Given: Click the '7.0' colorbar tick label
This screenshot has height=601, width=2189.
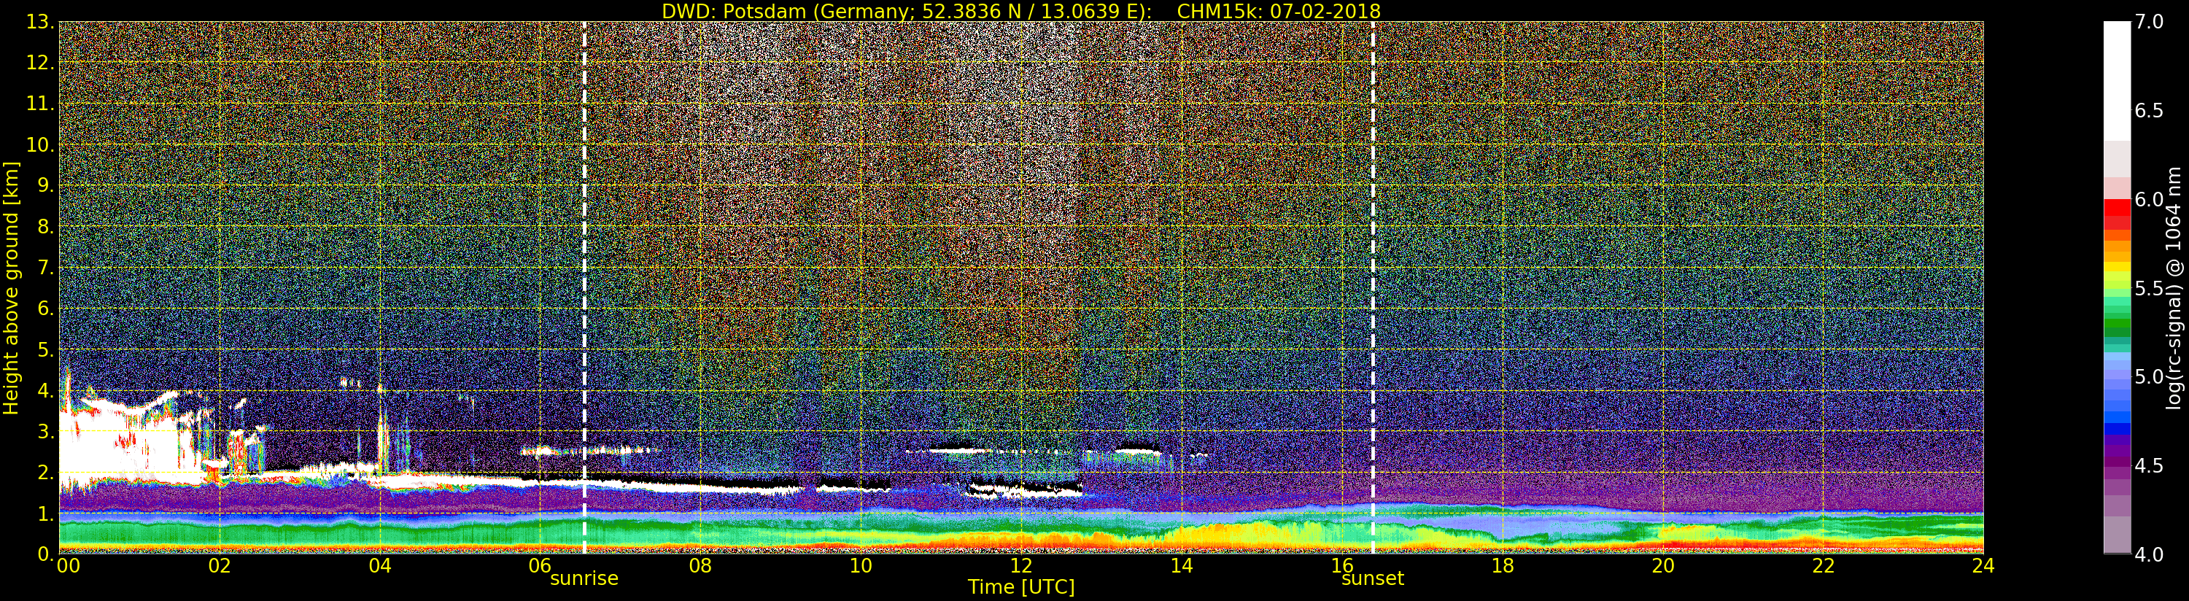Looking at the screenshot, I should point(2149,22).
